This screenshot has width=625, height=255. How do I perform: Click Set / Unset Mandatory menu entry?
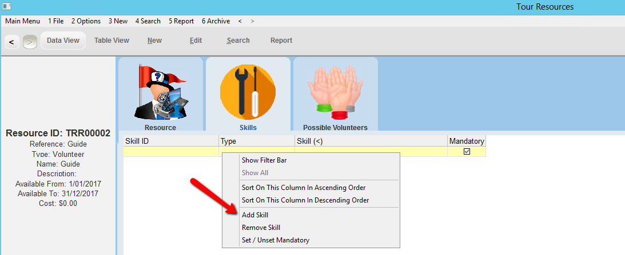click(276, 240)
